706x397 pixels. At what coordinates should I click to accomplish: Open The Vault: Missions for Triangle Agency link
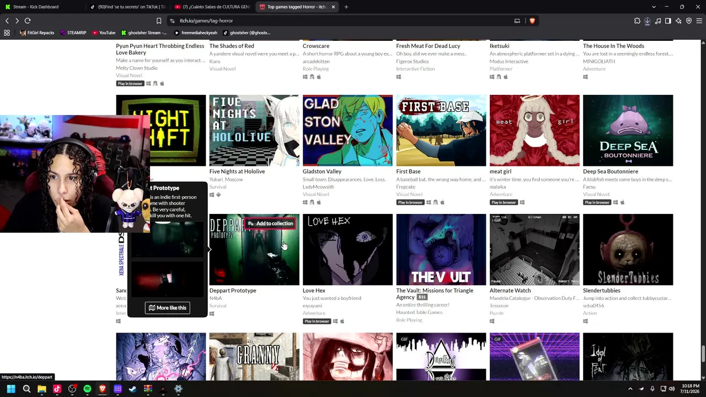[435, 294]
